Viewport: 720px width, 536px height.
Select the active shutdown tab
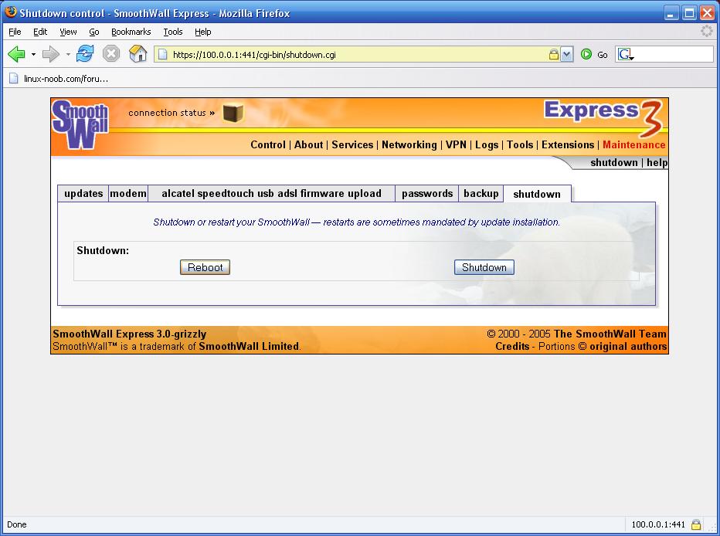(537, 194)
